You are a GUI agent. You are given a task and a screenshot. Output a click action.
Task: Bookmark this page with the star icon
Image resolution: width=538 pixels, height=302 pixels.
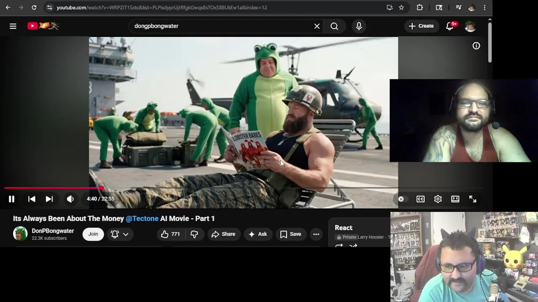[401, 7]
